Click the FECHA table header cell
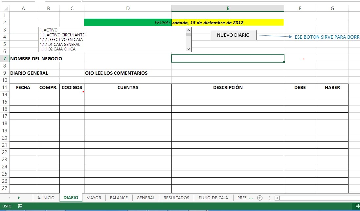360x211 pixels. 23,87
